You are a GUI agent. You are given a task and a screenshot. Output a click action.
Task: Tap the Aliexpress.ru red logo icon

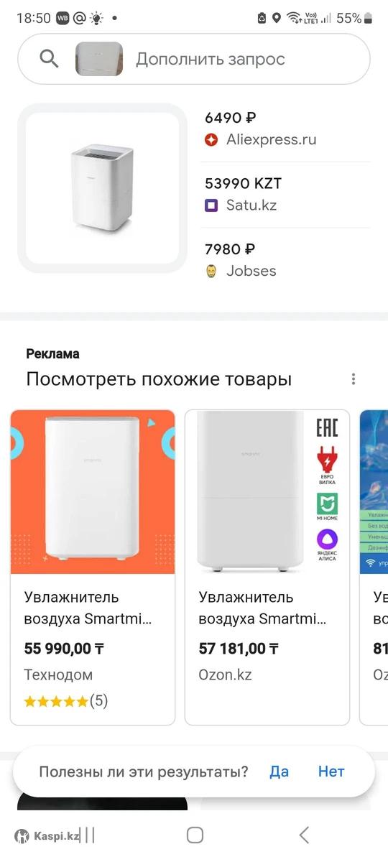pyautogui.click(x=211, y=140)
